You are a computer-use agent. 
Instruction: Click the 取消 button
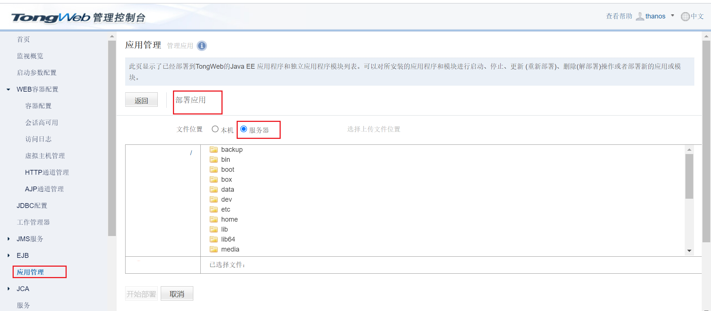[x=177, y=294]
